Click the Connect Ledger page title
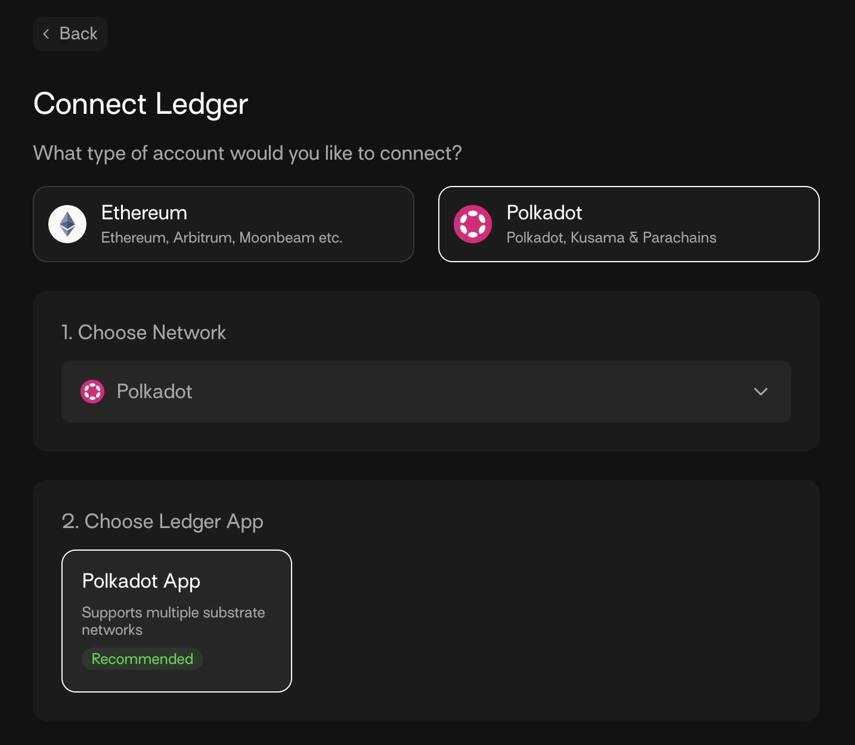 click(141, 104)
